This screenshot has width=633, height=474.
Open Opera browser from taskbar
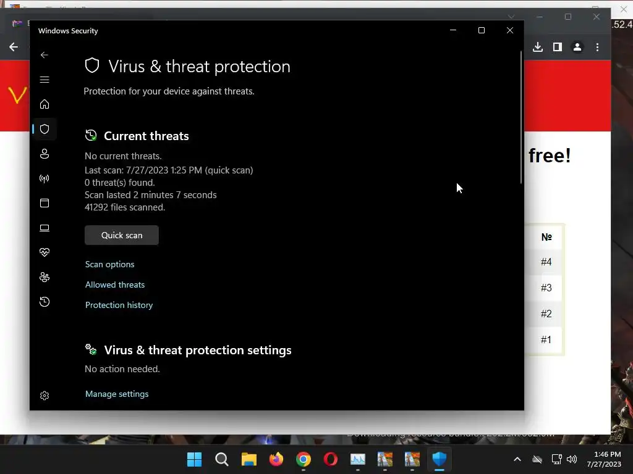(x=330, y=459)
